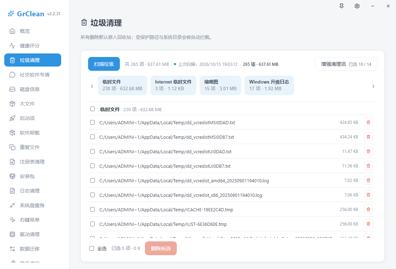This screenshot has width=396, height=269.
Task: Check the box for dd_vcredistMSI0DAD.txt
Action: click(x=92, y=122)
